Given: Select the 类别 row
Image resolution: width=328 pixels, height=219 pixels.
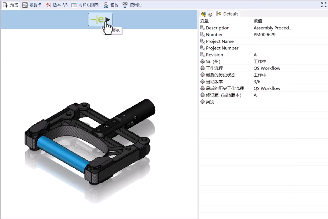Looking at the screenshot, I should pos(246,102).
